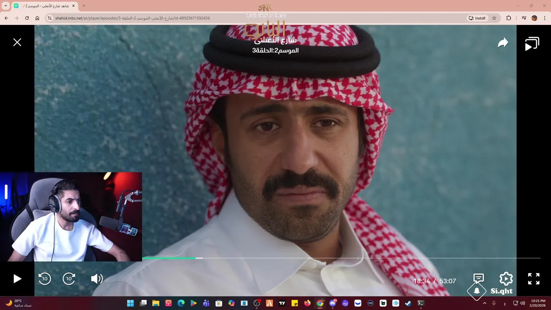
Task: Toggle fullscreen mode for the video
Action: coord(534,279)
